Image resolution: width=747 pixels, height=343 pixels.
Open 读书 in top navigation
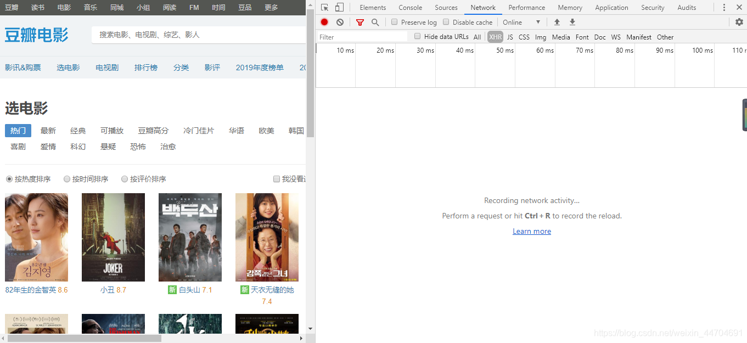coord(38,7)
